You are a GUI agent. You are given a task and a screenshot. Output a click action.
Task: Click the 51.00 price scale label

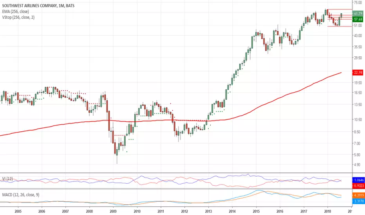point(358,25)
